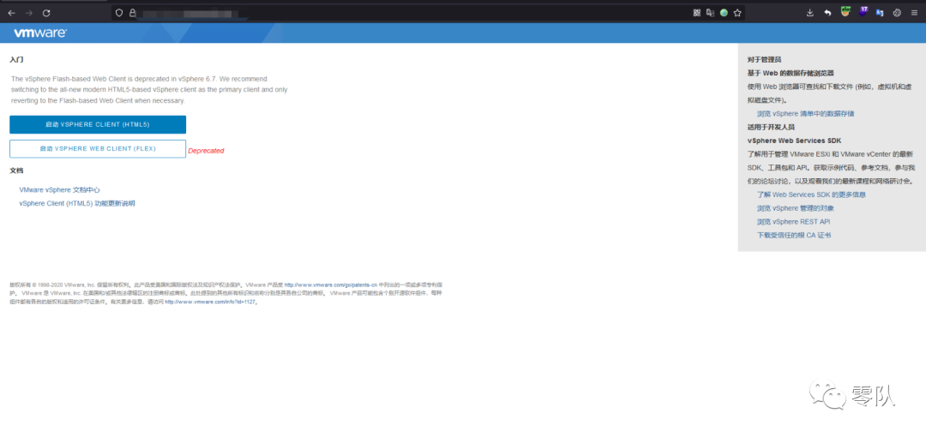The width and height of the screenshot is (926, 437).
Task: Click the browser forward arrow
Action: (x=29, y=12)
